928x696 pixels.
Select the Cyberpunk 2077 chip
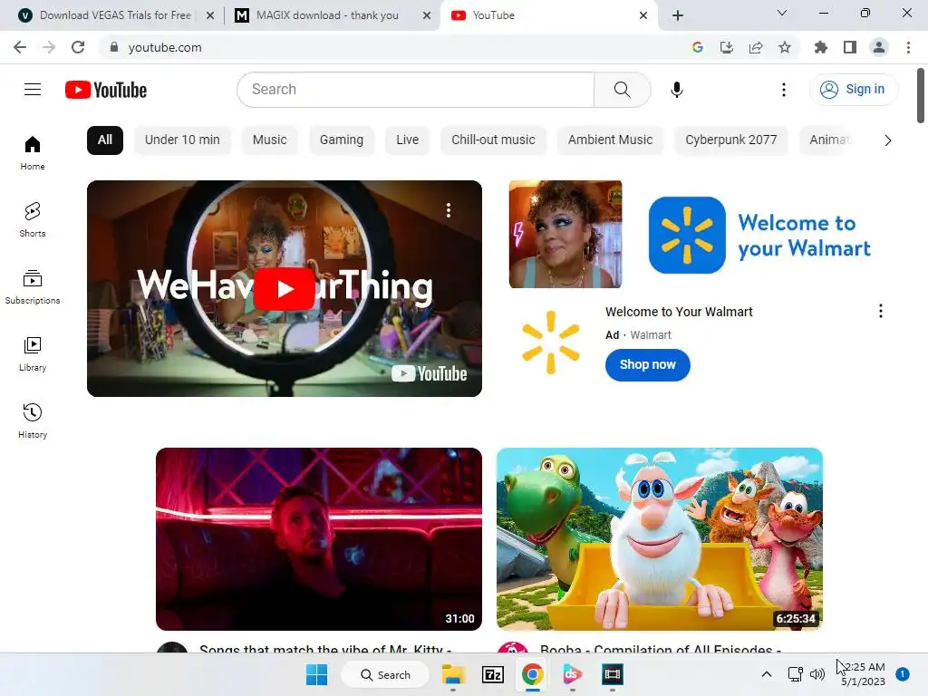(731, 140)
